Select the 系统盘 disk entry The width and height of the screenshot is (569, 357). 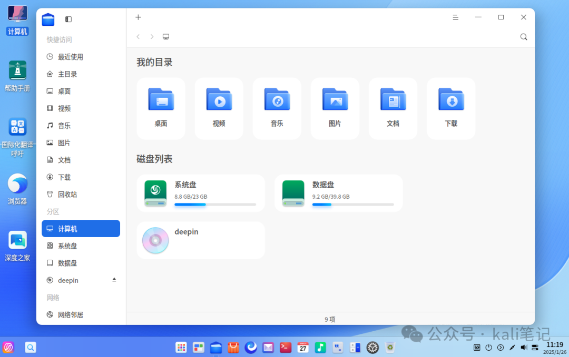pos(201,193)
